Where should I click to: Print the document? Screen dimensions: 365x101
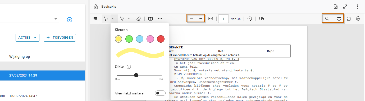[339, 19]
